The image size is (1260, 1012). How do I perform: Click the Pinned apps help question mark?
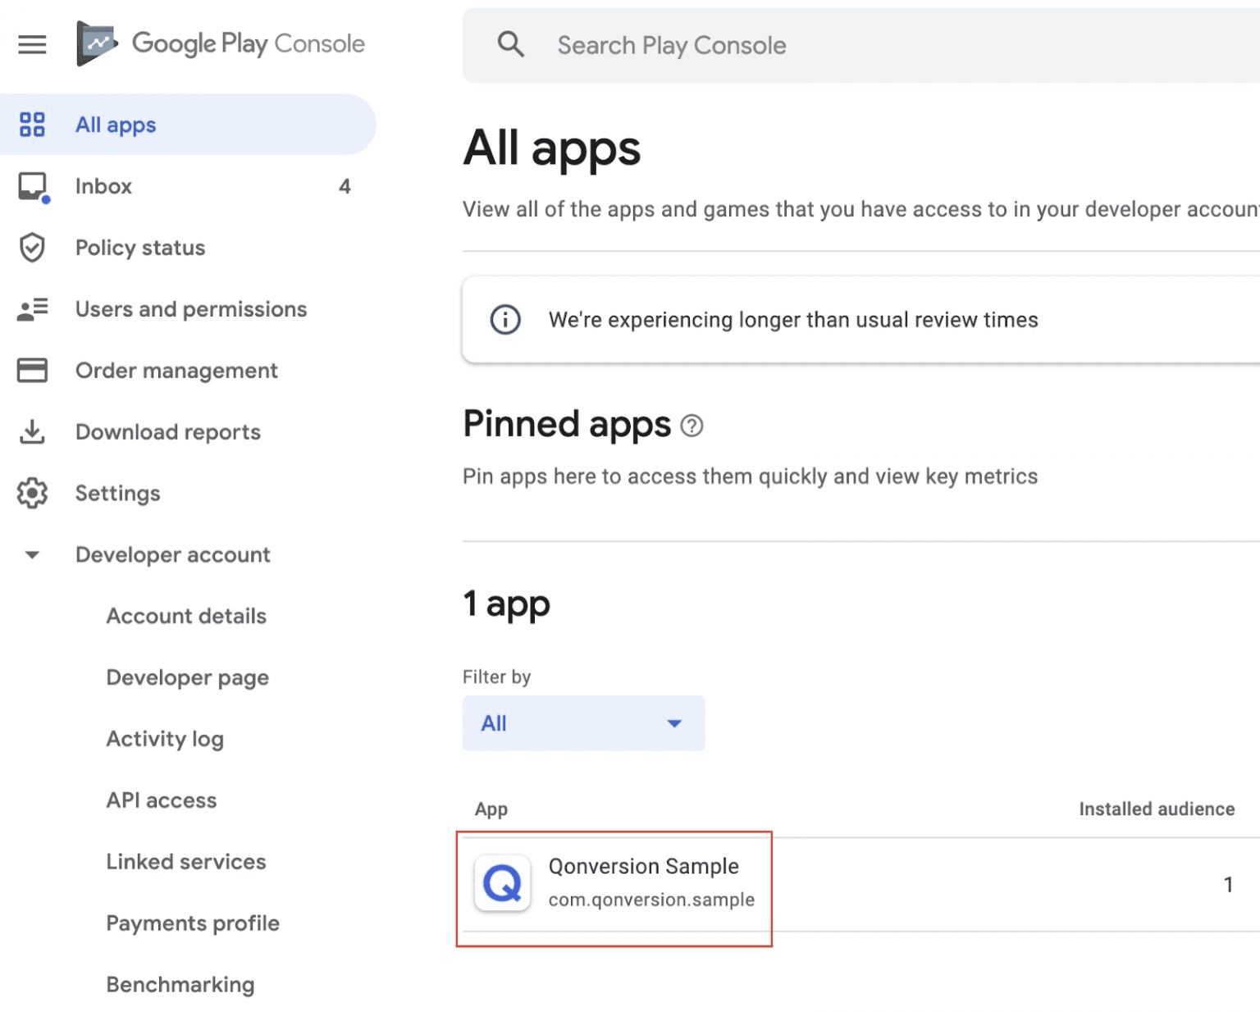[693, 426]
